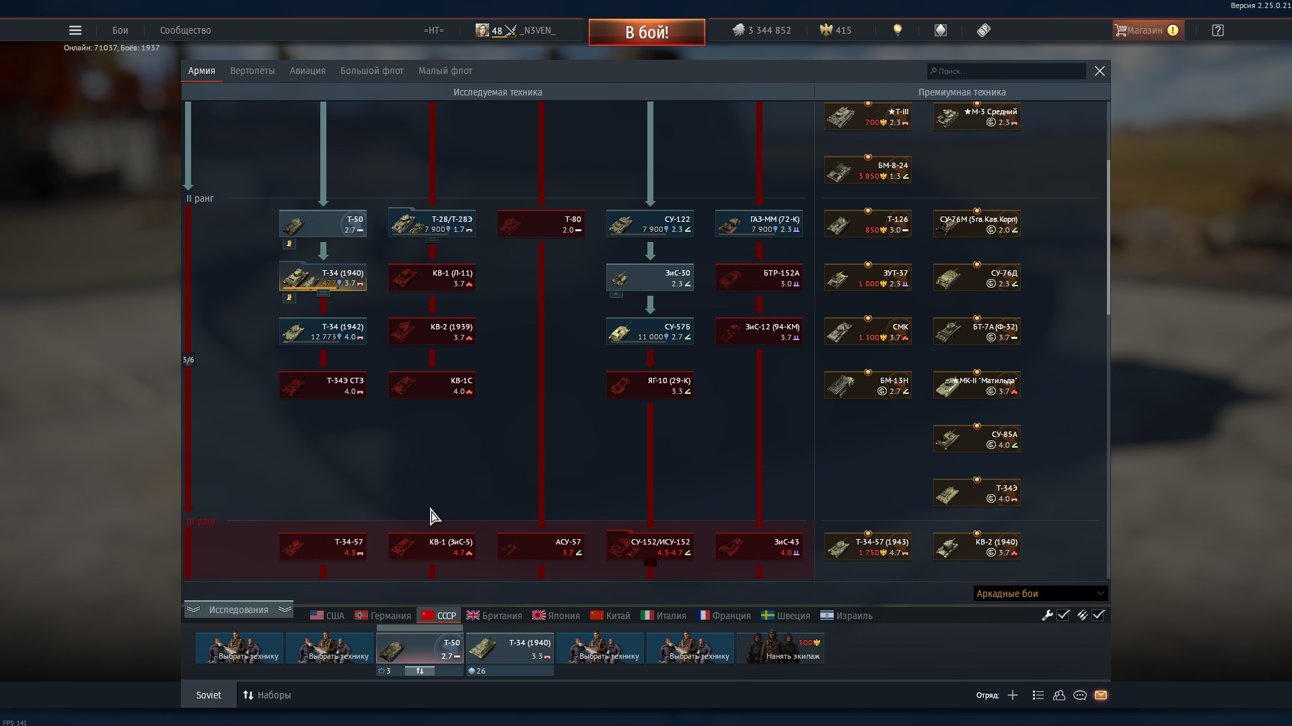This screenshot has width=1292, height=726.
Task: Open the Наборы presets list
Action: (267, 695)
